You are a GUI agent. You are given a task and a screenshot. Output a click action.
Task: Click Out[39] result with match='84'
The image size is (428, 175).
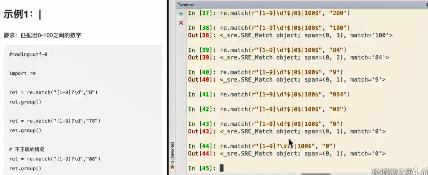[289, 58]
